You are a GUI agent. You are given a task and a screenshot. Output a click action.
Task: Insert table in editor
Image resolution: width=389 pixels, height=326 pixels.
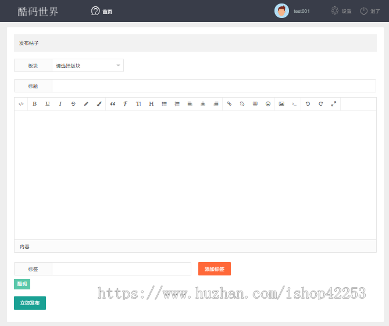click(255, 104)
